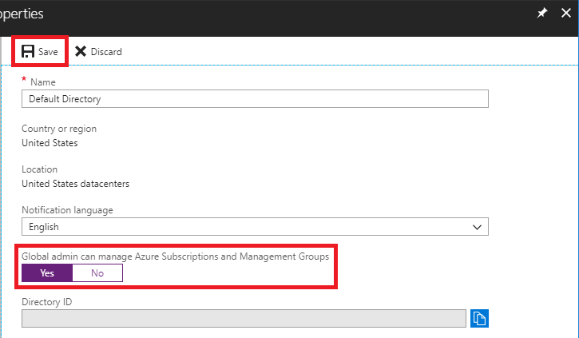
Task: Select the United States country value text
Action: pyautogui.click(x=50, y=144)
